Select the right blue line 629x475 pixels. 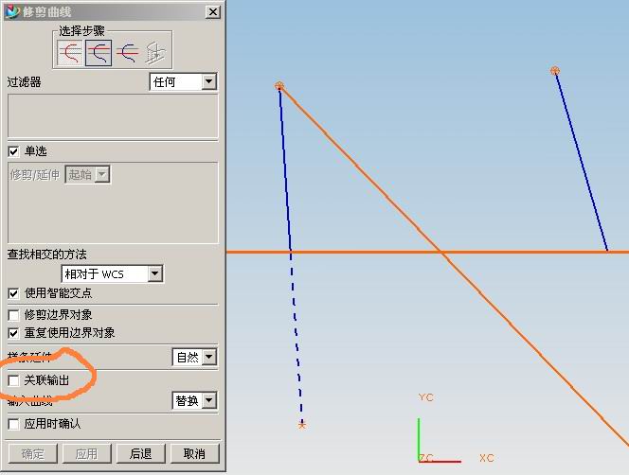(x=582, y=162)
